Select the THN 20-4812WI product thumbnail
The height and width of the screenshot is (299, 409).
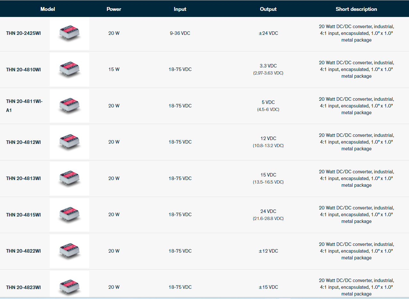tap(69, 142)
